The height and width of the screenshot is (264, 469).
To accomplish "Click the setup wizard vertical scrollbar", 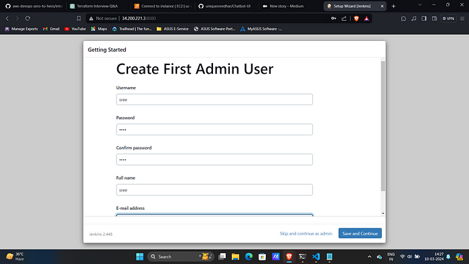I will (x=383, y=125).
